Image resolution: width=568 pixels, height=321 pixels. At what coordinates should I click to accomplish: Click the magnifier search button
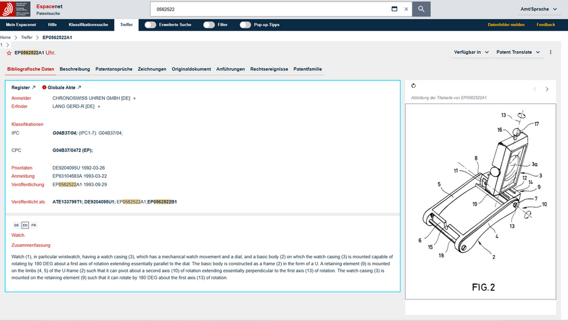pos(421,9)
